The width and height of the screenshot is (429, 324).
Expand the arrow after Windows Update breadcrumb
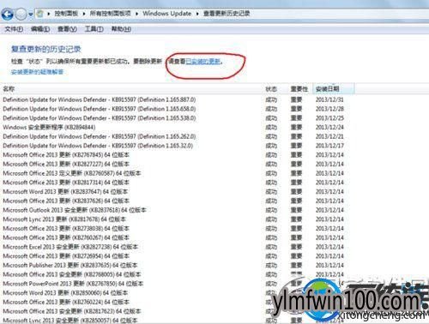pyautogui.click(x=197, y=14)
